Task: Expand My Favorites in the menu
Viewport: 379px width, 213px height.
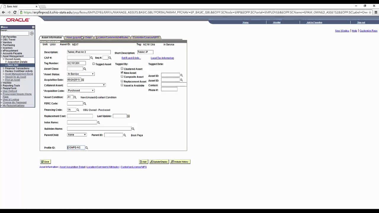Action: coord(1,37)
